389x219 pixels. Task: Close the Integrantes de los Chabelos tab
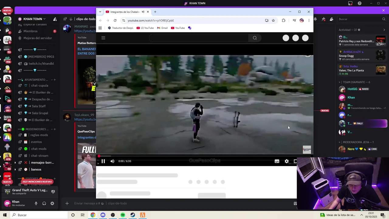click(148, 12)
